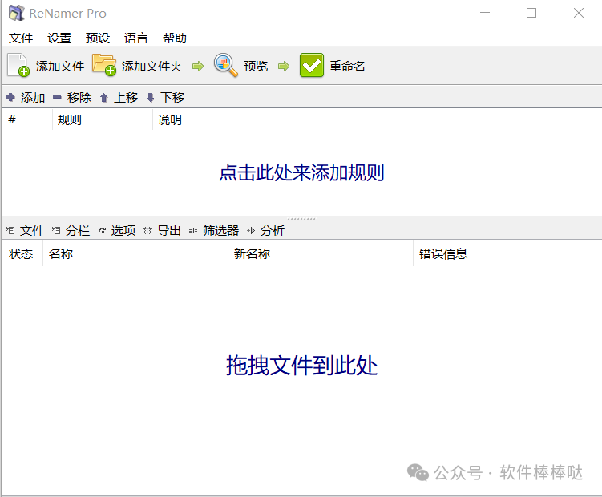Viewport: 602px width, 497px height.
Task: Minimize the ReNamer Pro window
Action: click(x=485, y=13)
